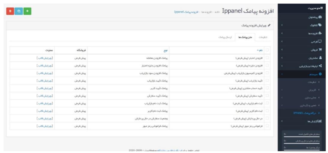Screen dimensions: 328x153
Task: Expand the تبلیغات و بازاریابی menu chevron
Action: pyautogui.click(x=282, y=66)
